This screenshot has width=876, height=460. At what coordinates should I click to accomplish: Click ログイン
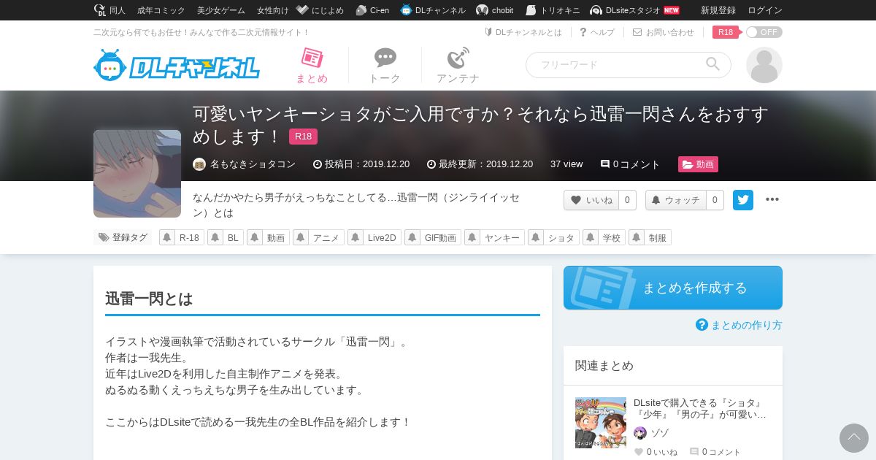(765, 10)
